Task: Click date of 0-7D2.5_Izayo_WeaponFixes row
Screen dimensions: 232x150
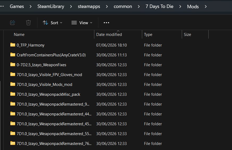Action: (111, 65)
